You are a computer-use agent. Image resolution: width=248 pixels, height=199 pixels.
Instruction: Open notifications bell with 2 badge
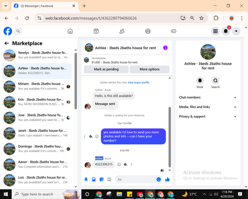[x=226, y=31]
